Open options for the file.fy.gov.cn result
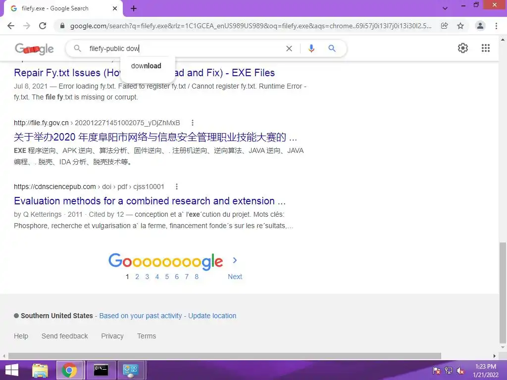Image resolution: width=507 pixels, height=380 pixels. (x=193, y=123)
